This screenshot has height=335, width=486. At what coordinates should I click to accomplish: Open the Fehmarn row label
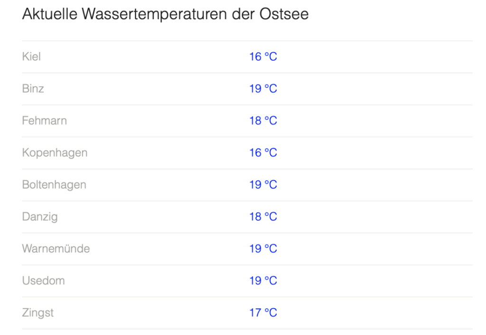tap(44, 121)
